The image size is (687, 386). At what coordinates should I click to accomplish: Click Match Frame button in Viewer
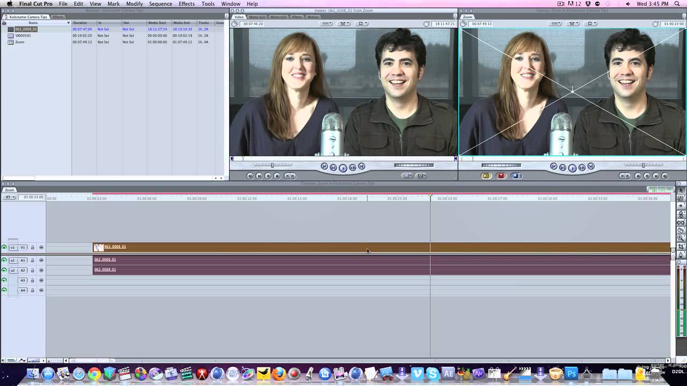click(250, 176)
